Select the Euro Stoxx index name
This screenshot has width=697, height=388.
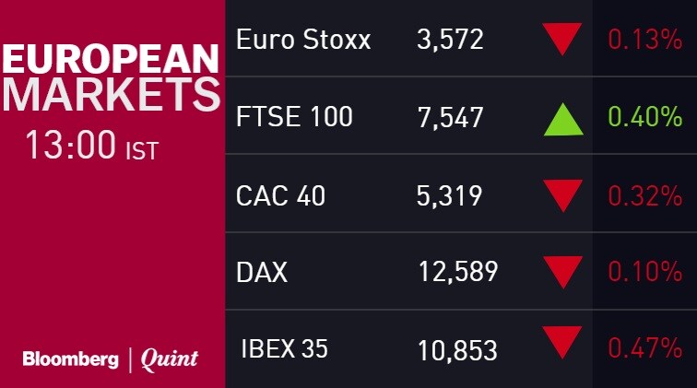(x=303, y=40)
